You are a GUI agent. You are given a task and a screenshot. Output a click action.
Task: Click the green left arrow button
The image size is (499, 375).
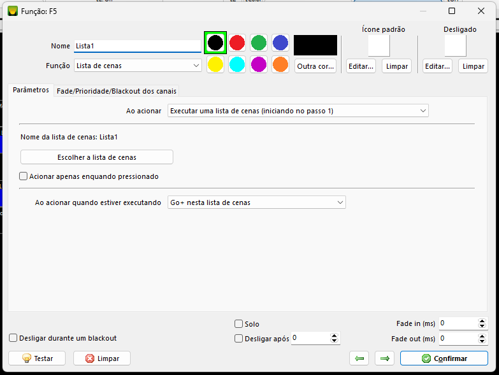(359, 358)
